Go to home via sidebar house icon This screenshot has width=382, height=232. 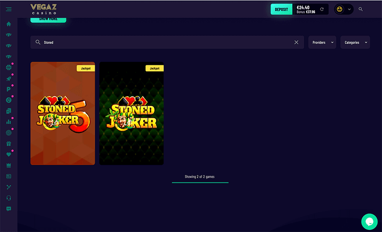tap(9, 24)
